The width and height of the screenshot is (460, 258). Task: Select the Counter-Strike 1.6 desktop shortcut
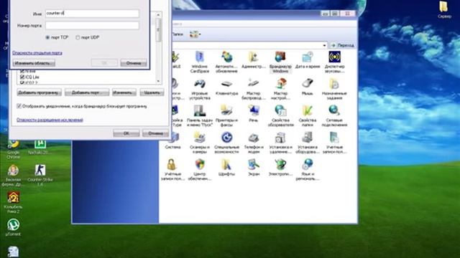40,175
